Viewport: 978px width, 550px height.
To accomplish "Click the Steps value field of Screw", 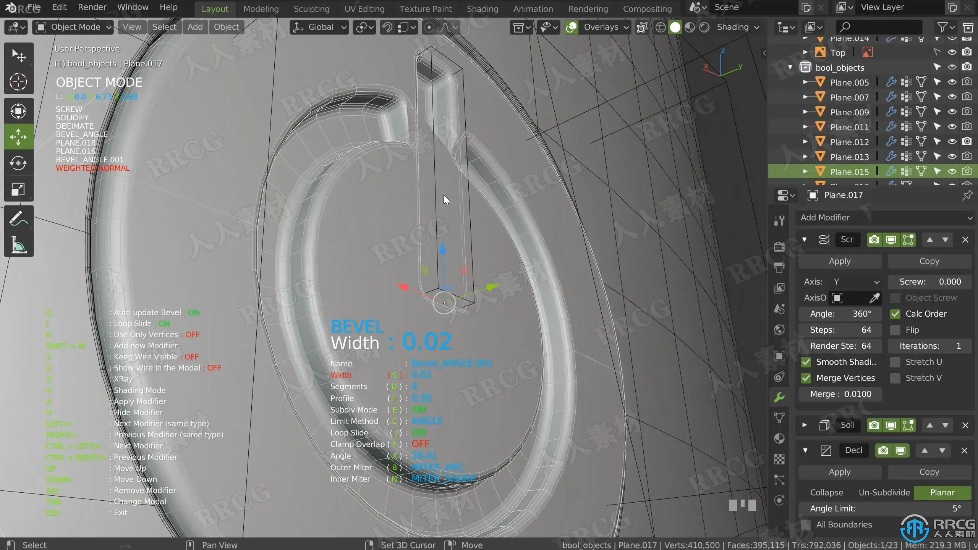I will (840, 330).
